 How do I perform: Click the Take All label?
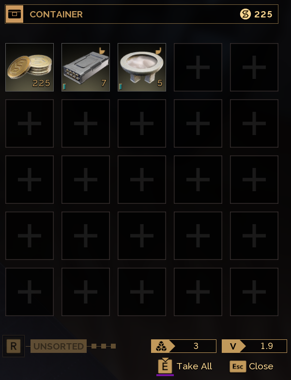[x=194, y=366]
